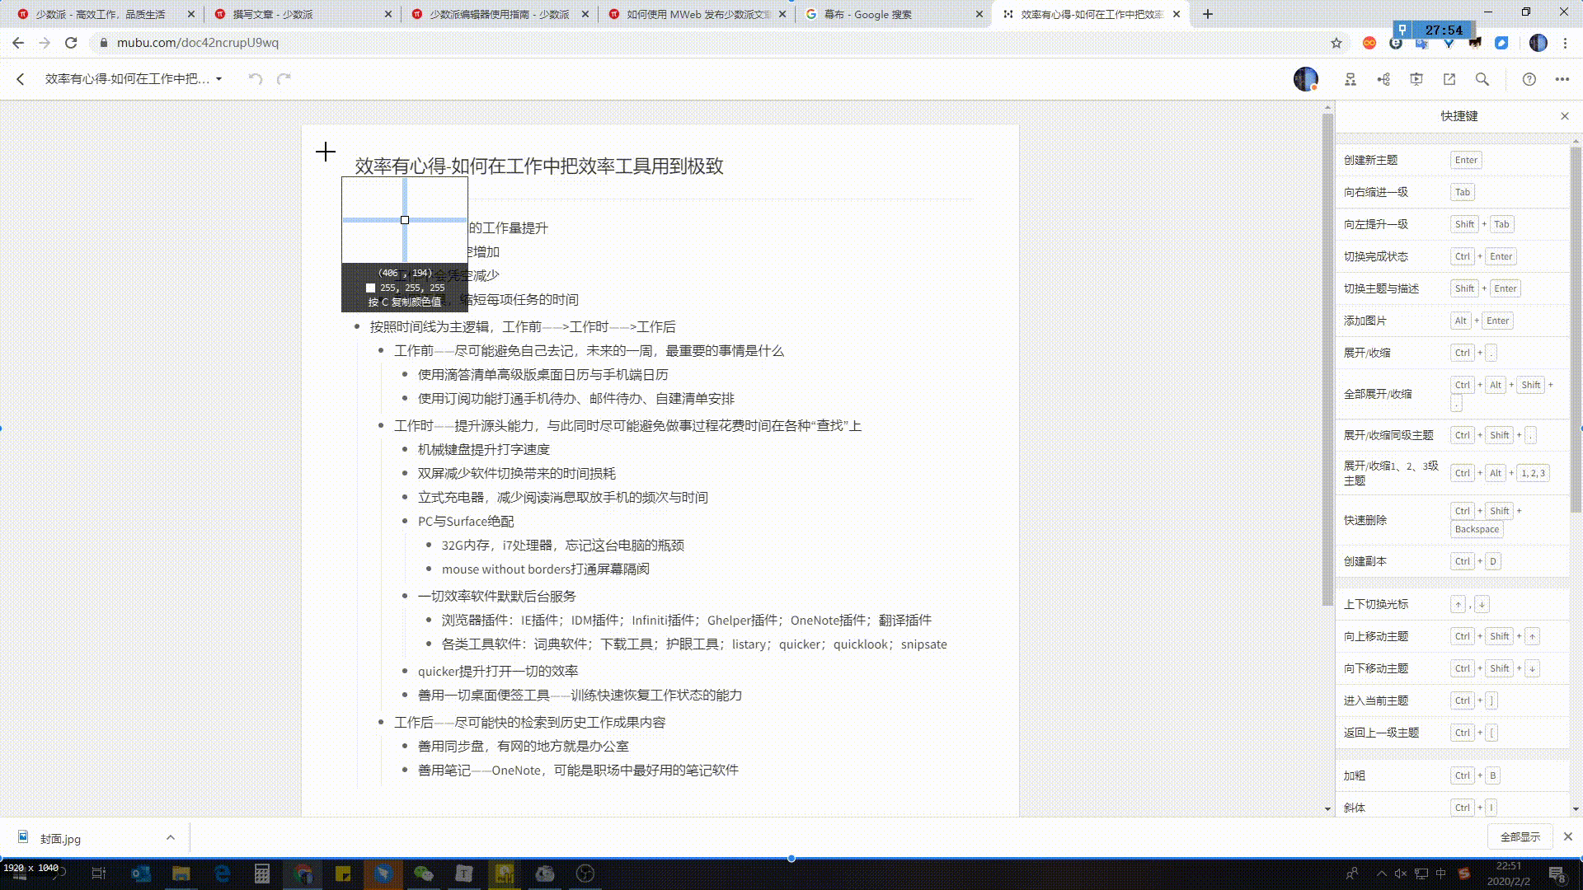Bookmark this page with star icon
Screen dimensions: 1583x890
(1336, 43)
